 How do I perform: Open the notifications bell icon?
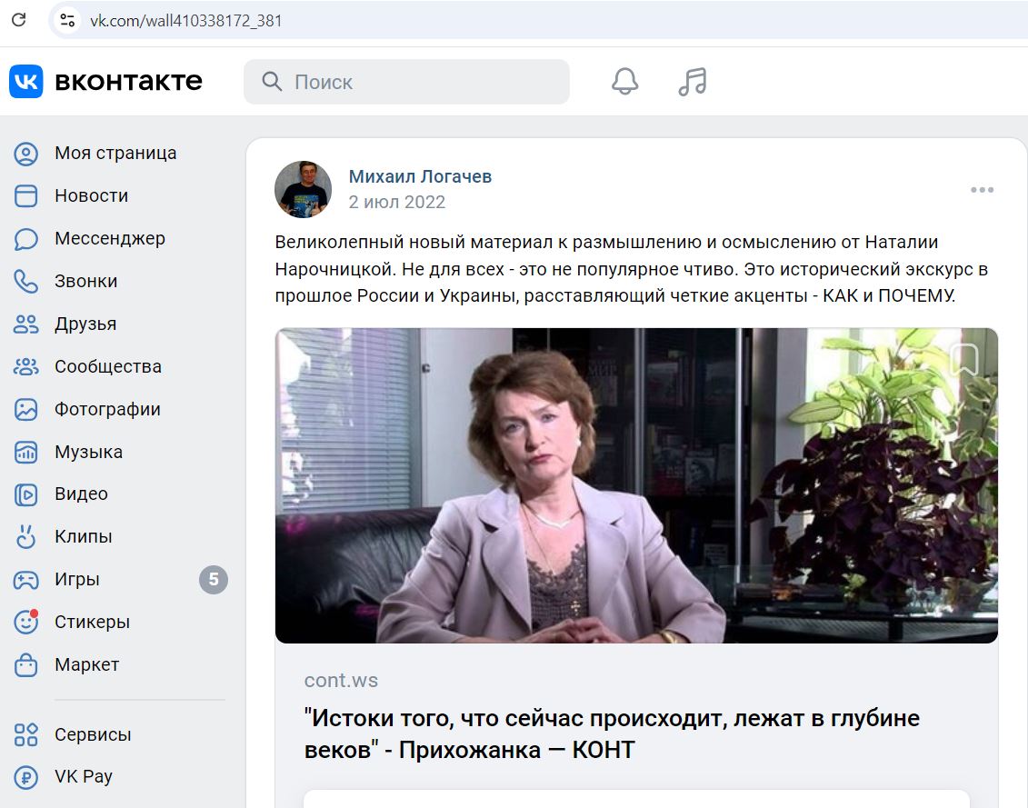[x=624, y=81]
